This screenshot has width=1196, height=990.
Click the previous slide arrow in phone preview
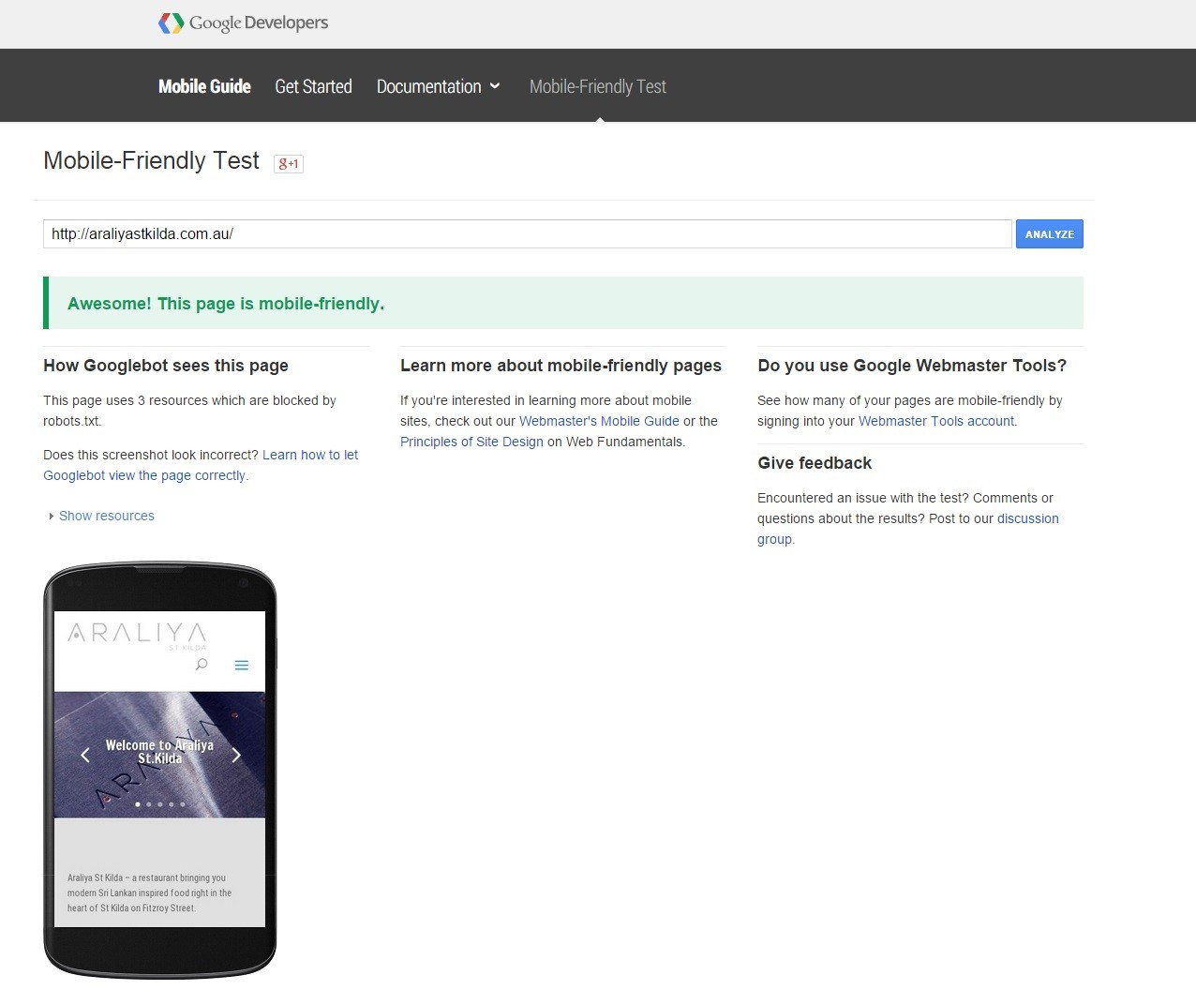85,755
